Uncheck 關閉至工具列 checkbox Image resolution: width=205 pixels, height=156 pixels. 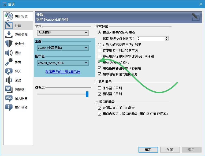(99, 94)
